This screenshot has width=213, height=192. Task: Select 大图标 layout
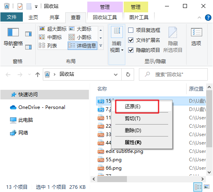[x=80, y=29]
